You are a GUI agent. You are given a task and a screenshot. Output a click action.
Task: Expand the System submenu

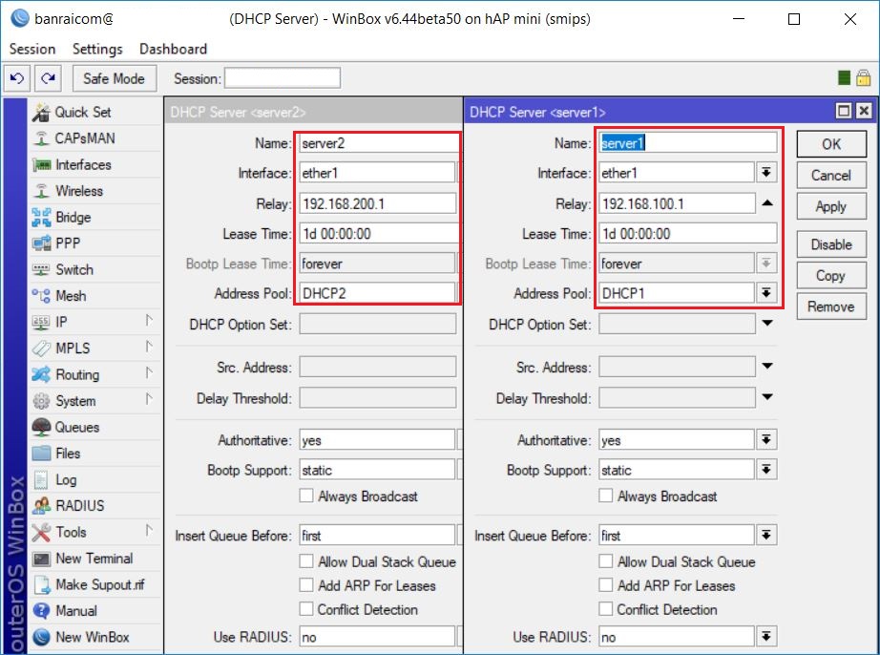point(149,399)
